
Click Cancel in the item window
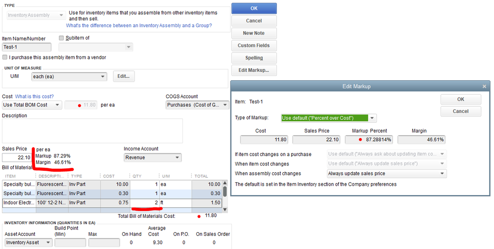[254, 21]
